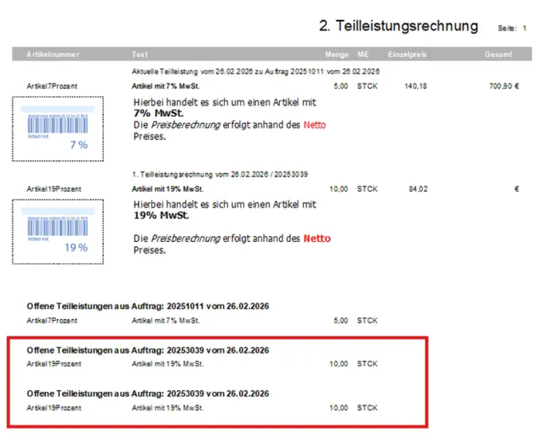Click the Seite: 1 page indicator

pyautogui.click(x=512, y=28)
